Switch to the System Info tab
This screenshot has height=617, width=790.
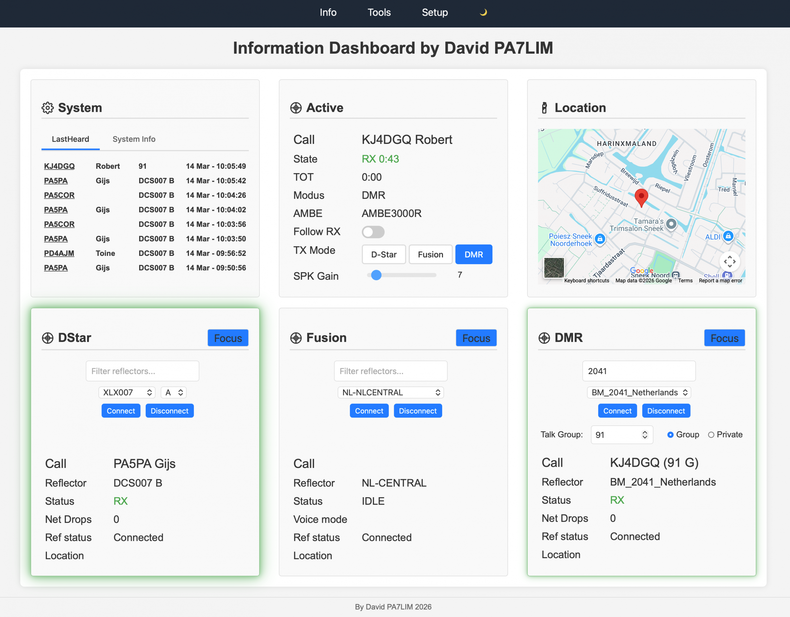coord(134,139)
